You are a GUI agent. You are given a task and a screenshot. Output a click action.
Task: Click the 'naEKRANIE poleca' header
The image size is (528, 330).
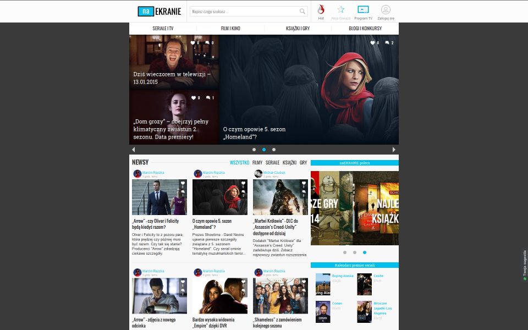pos(355,163)
